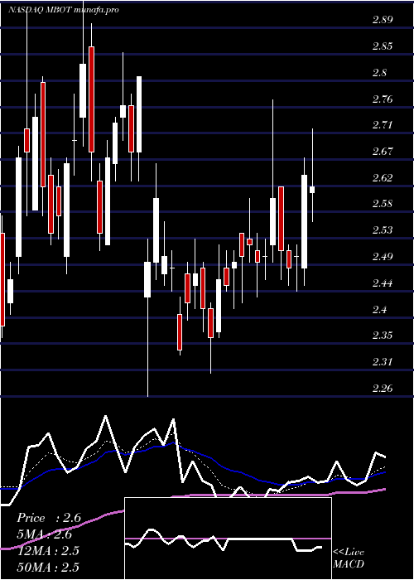Screen dimensions: 414x580
Task: Click the 2.62 price axis label
Action: click(383, 177)
